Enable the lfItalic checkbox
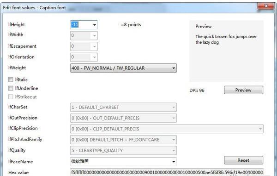This screenshot has height=176, width=277. coord(11,79)
